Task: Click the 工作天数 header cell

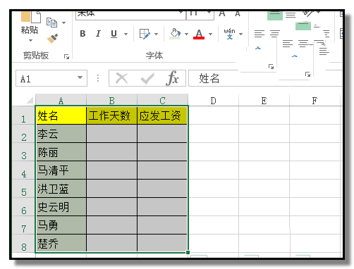Action: coord(111,115)
